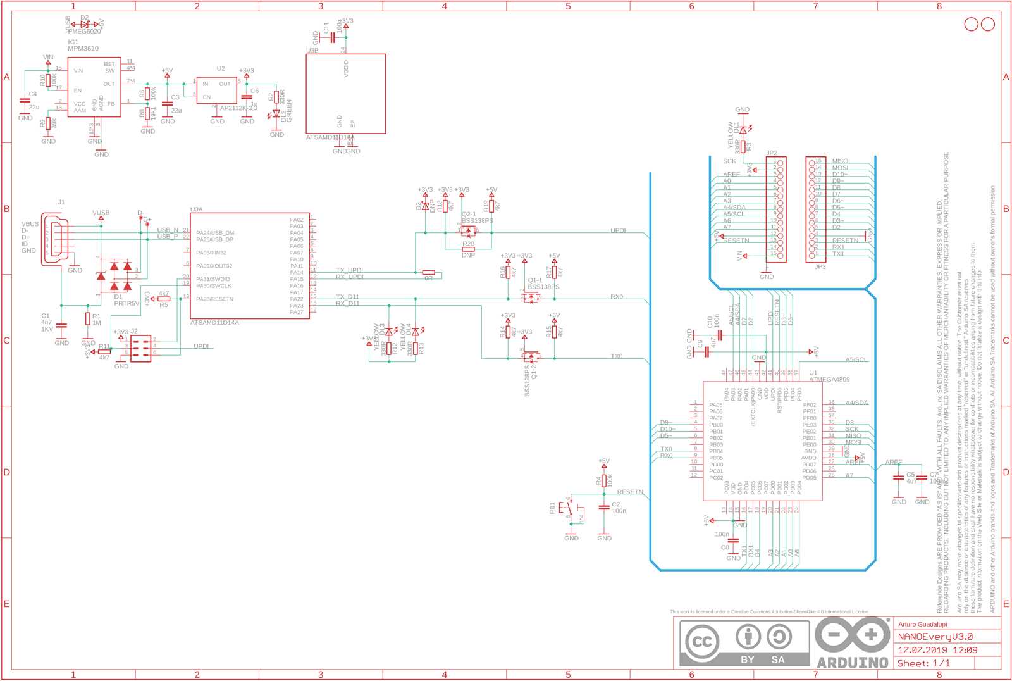Screen dimensions: 1012x681
Task: Select the JP3 pin header symbol
Action: [x=816, y=209]
